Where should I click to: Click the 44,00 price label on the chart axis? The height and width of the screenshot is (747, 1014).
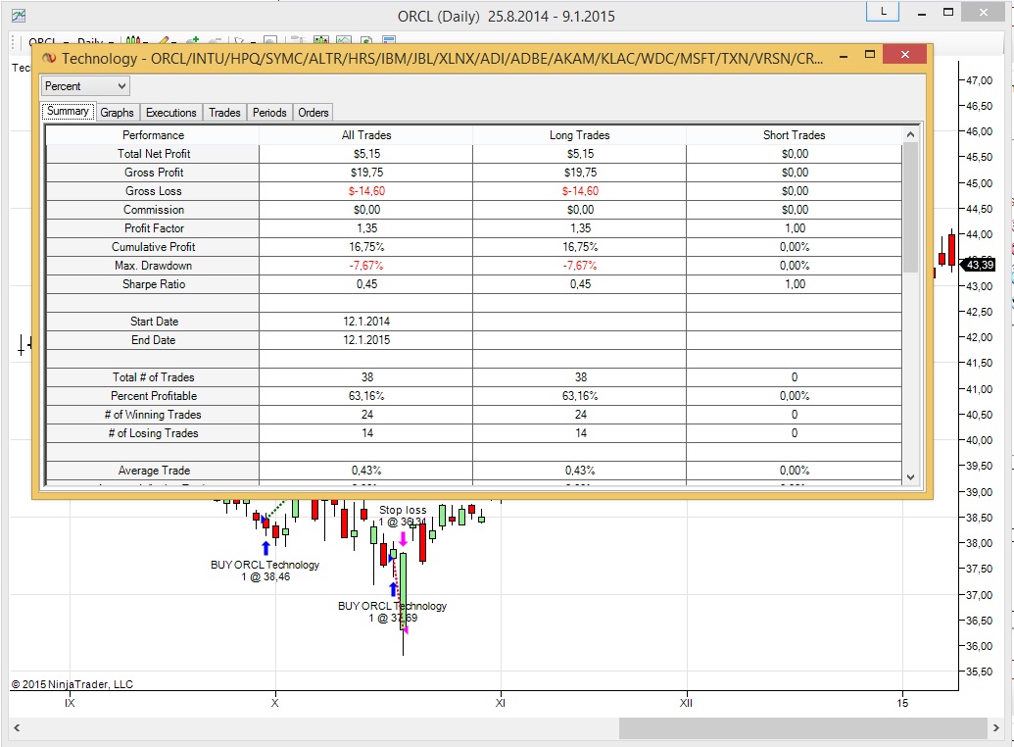click(979, 234)
